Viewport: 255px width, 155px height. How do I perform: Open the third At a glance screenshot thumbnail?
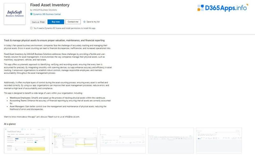pyautogui.click(x=123, y=140)
